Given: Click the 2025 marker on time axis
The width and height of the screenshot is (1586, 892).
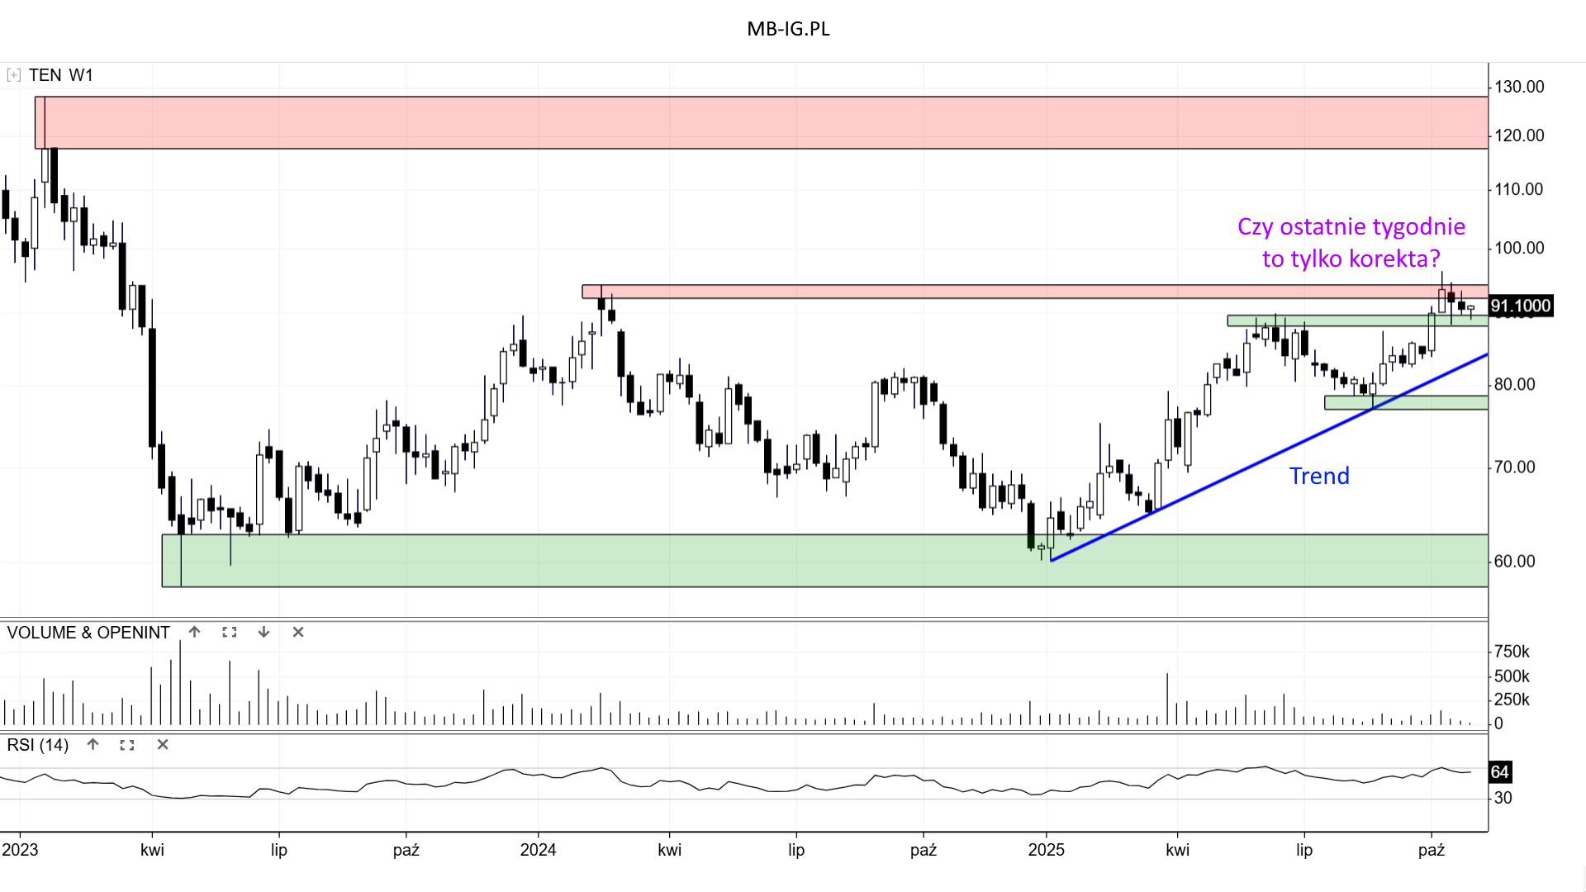Looking at the screenshot, I should pos(1046,850).
